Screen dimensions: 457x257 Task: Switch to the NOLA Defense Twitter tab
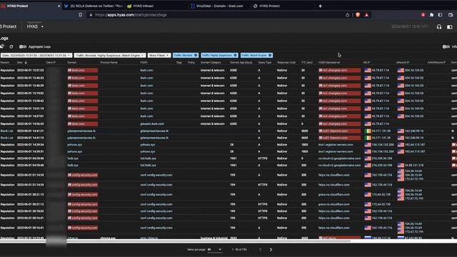click(x=94, y=6)
